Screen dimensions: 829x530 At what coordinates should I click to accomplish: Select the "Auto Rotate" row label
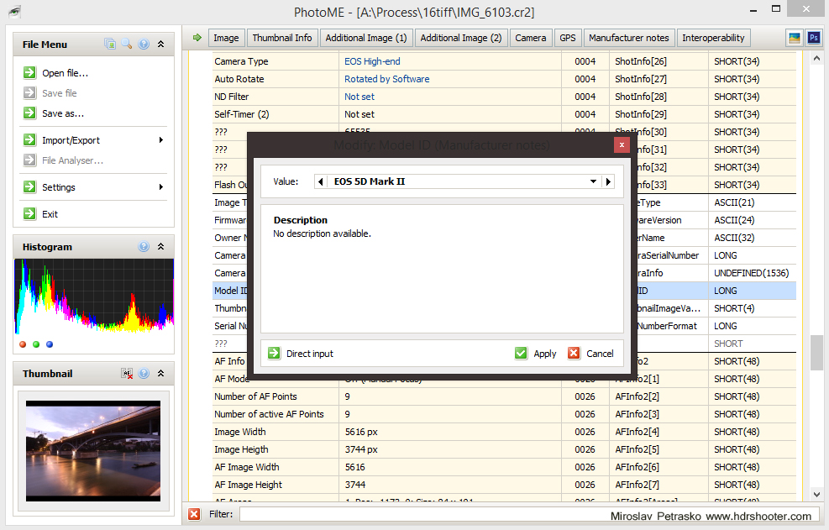pos(239,79)
